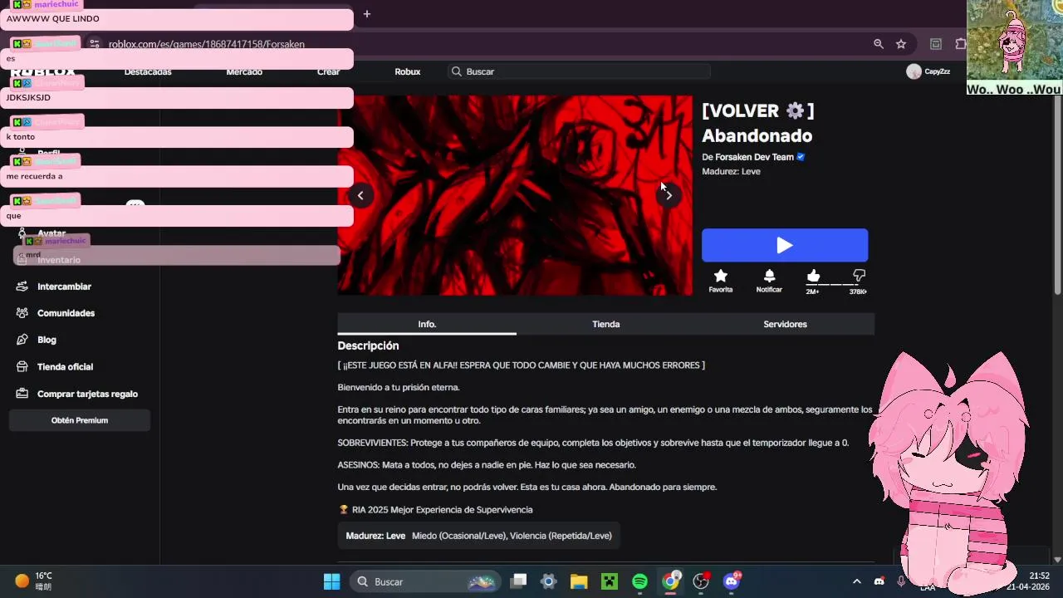The height and width of the screenshot is (598, 1063).
Task: Open the Comunidades sidebar icon
Action: (x=22, y=313)
